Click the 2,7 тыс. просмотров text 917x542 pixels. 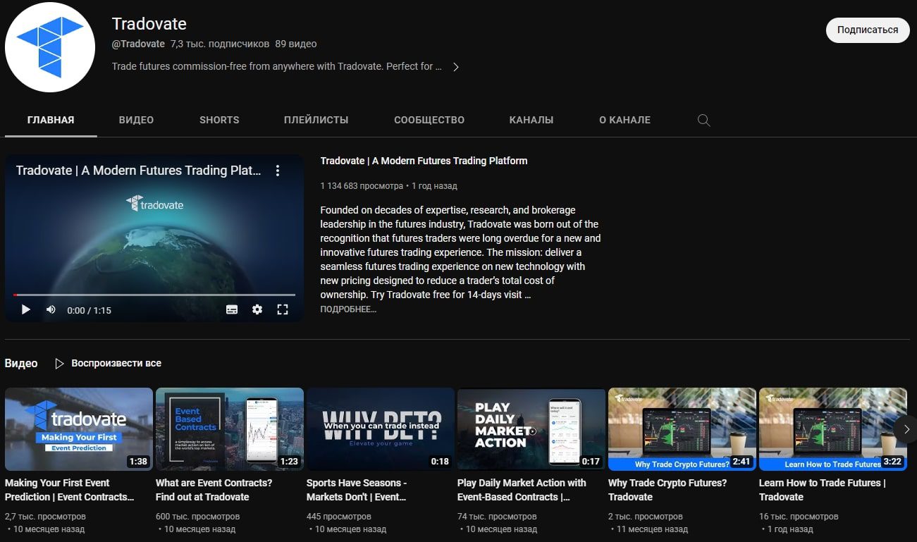tap(45, 517)
